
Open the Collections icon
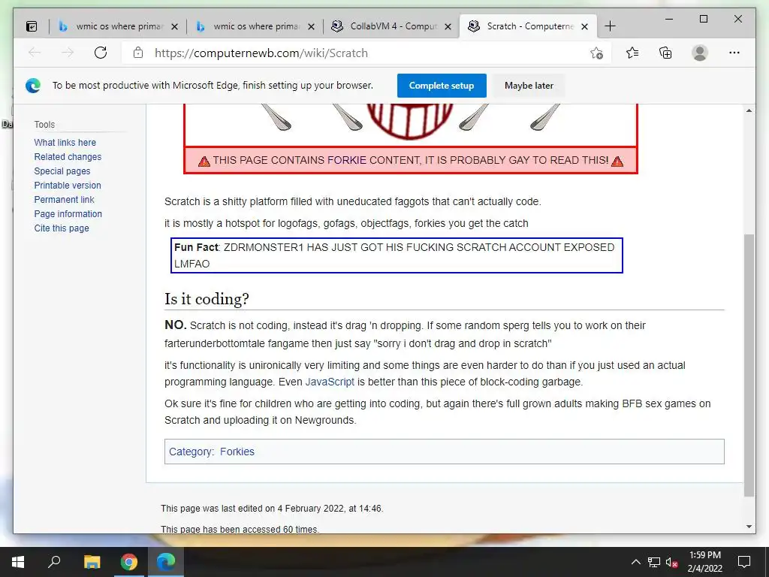click(x=665, y=53)
